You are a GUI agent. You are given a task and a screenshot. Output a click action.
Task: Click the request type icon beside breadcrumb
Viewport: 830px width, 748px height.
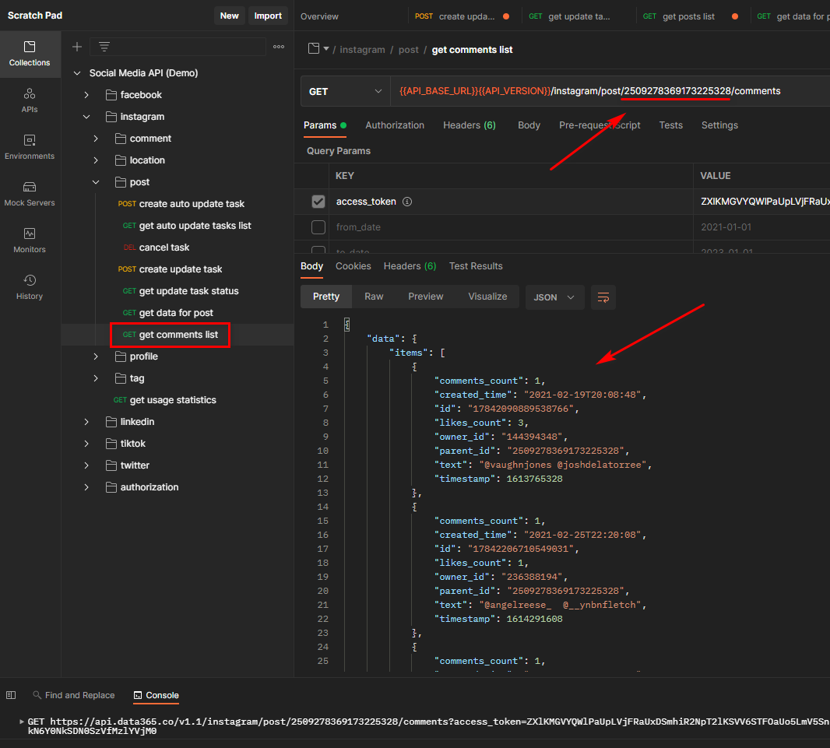314,49
